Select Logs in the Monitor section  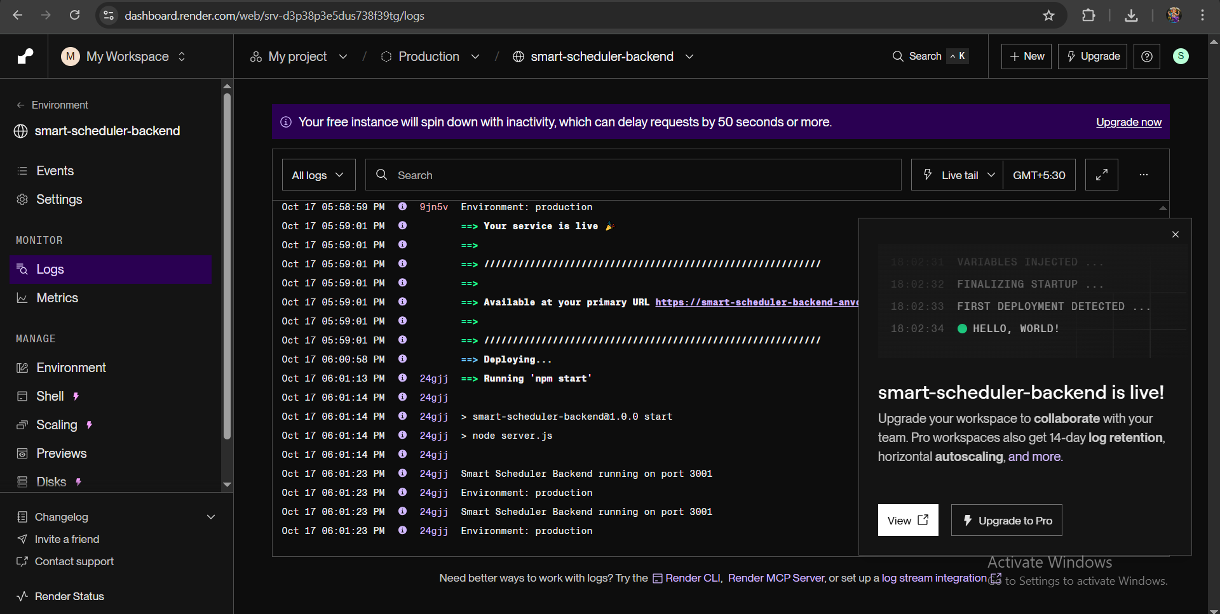point(111,269)
